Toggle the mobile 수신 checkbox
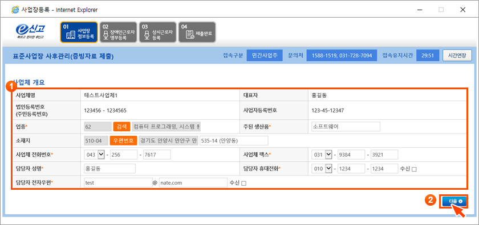This screenshot has height=225, width=479. tap(414, 169)
